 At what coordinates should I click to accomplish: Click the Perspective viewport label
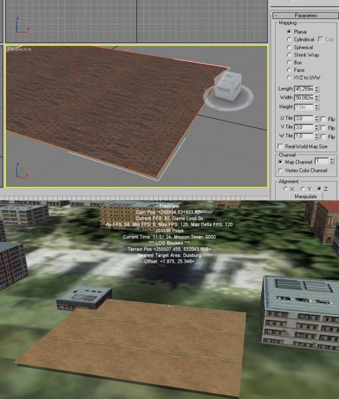[x=19, y=49]
